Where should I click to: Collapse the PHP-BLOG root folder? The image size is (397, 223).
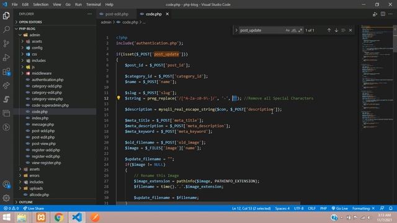(x=55, y=28)
